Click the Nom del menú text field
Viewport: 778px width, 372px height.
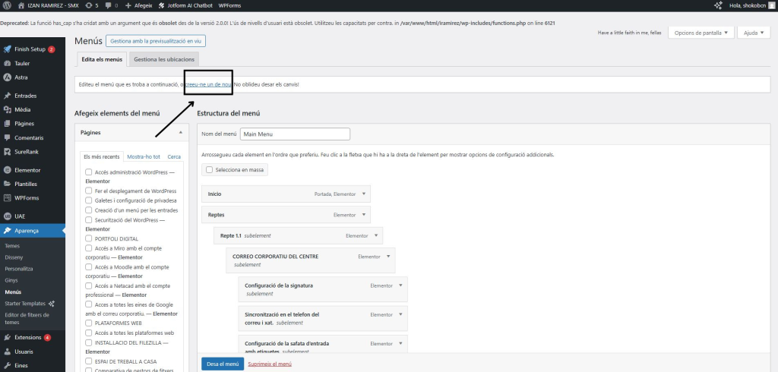point(294,134)
